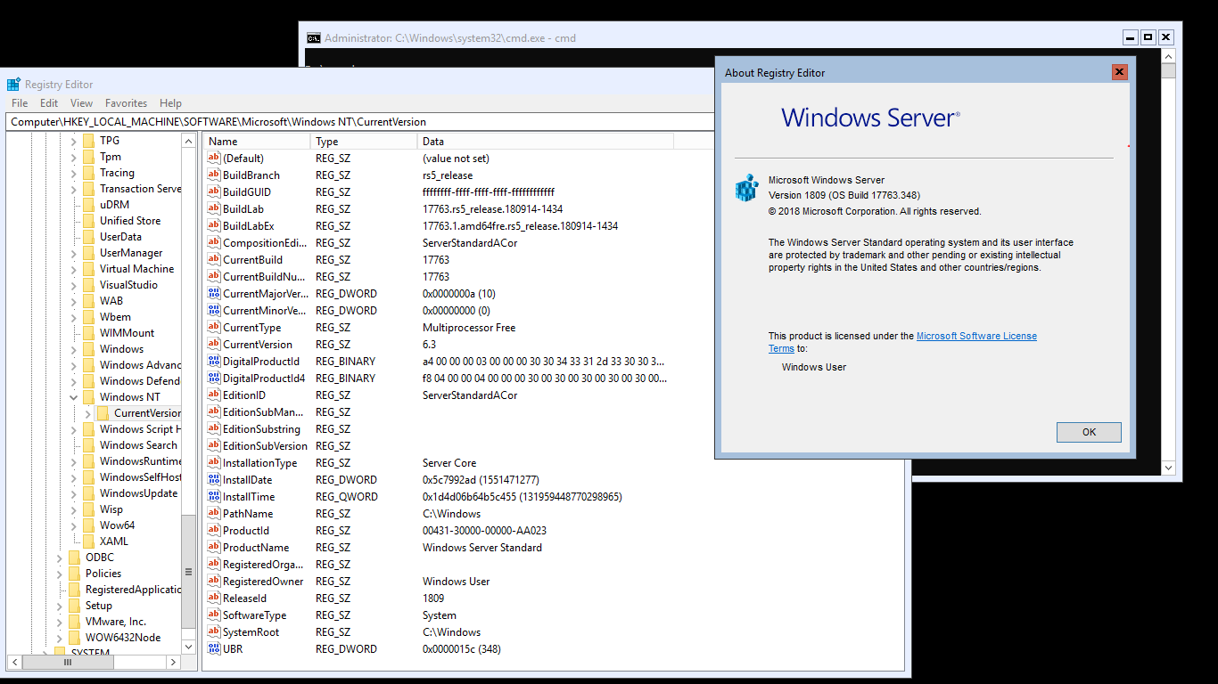Image resolution: width=1218 pixels, height=684 pixels.
Task: Click the binary icon beside DigitalProductId4
Action: pos(213,379)
